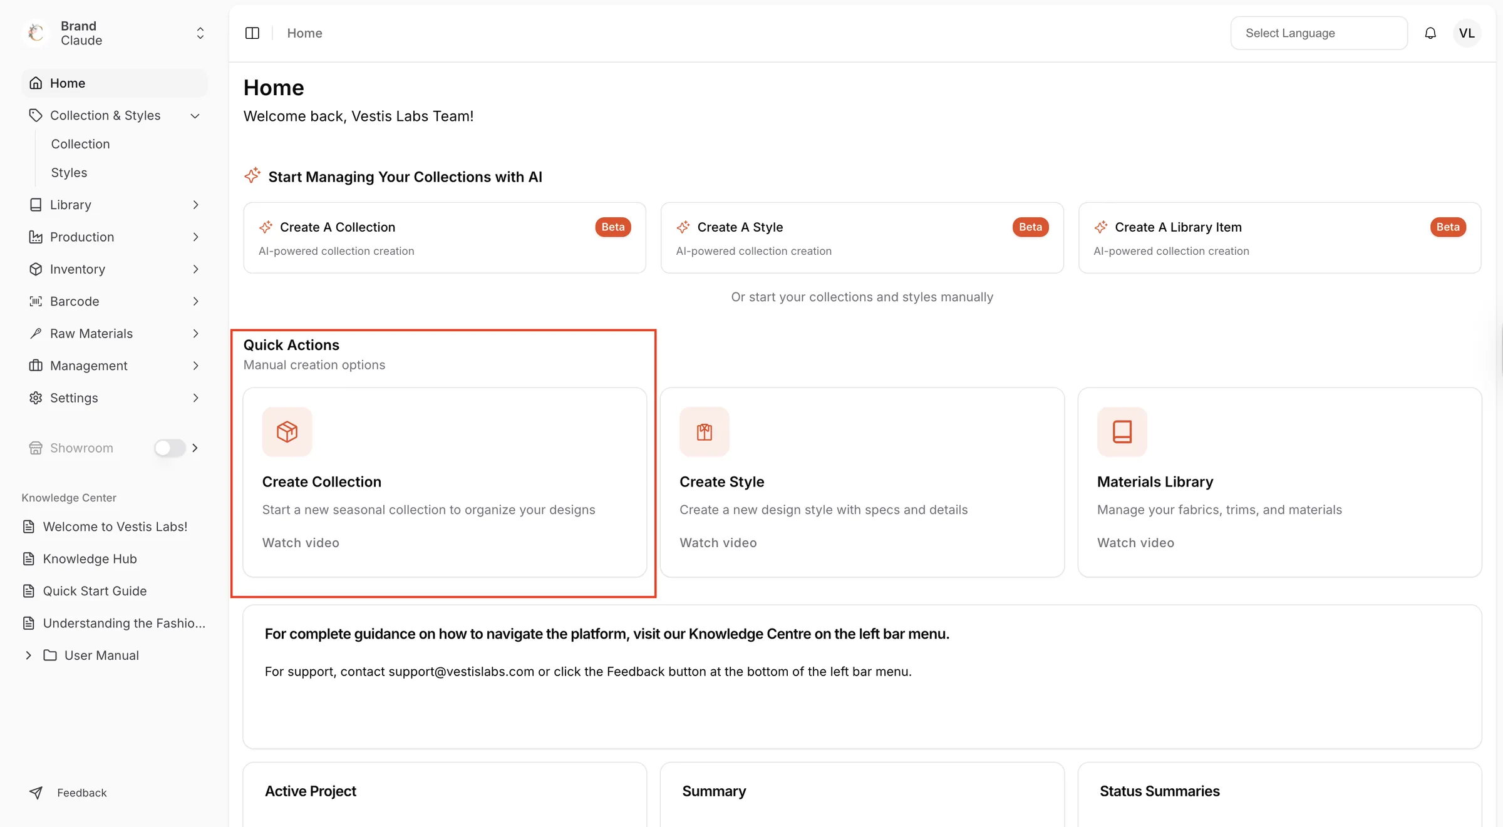Collapse the Collection & Styles chevron
Screen dimensions: 1503x827
pyautogui.click(x=195, y=116)
